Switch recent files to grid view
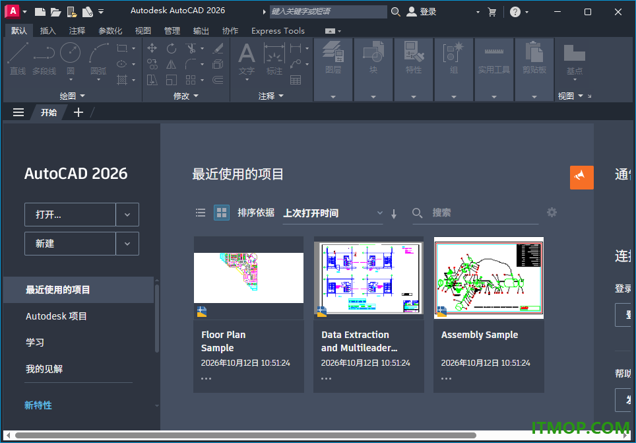The height and width of the screenshot is (443, 636). click(222, 213)
